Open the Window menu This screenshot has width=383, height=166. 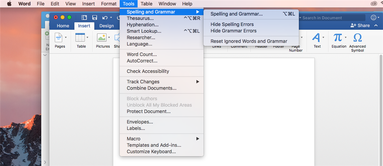click(167, 4)
